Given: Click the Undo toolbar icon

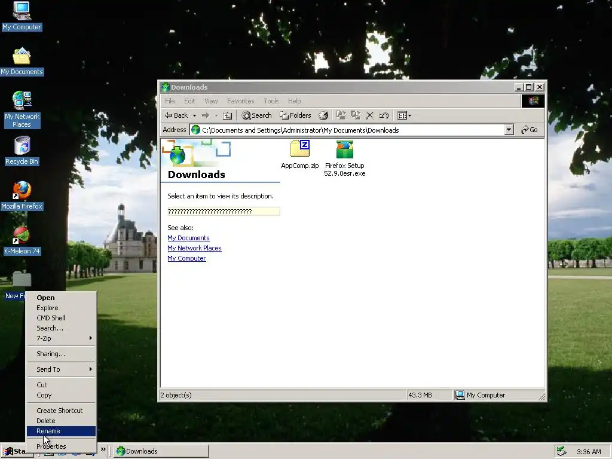Looking at the screenshot, I should tap(384, 115).
